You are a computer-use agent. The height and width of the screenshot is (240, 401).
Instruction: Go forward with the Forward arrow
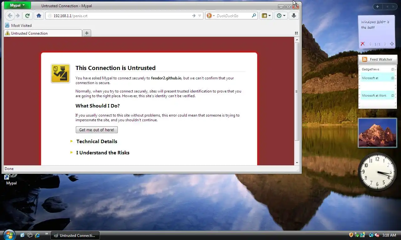pos(18,16)
